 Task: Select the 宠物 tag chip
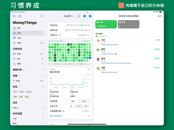coord(15,97)
